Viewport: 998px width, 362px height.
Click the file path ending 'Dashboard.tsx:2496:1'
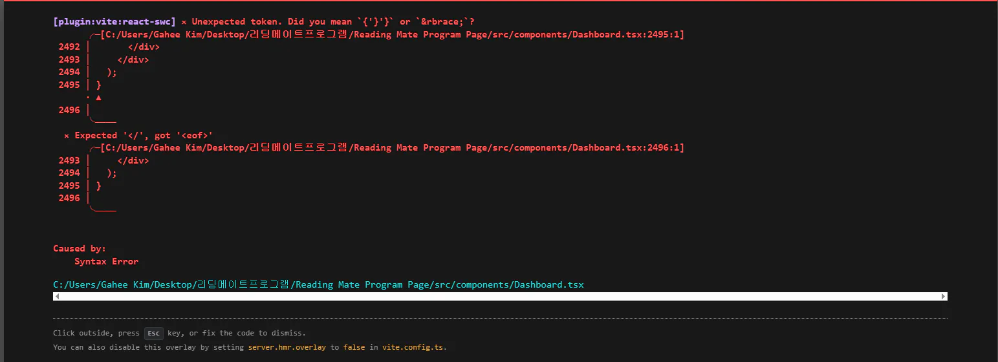coord(392,147)
